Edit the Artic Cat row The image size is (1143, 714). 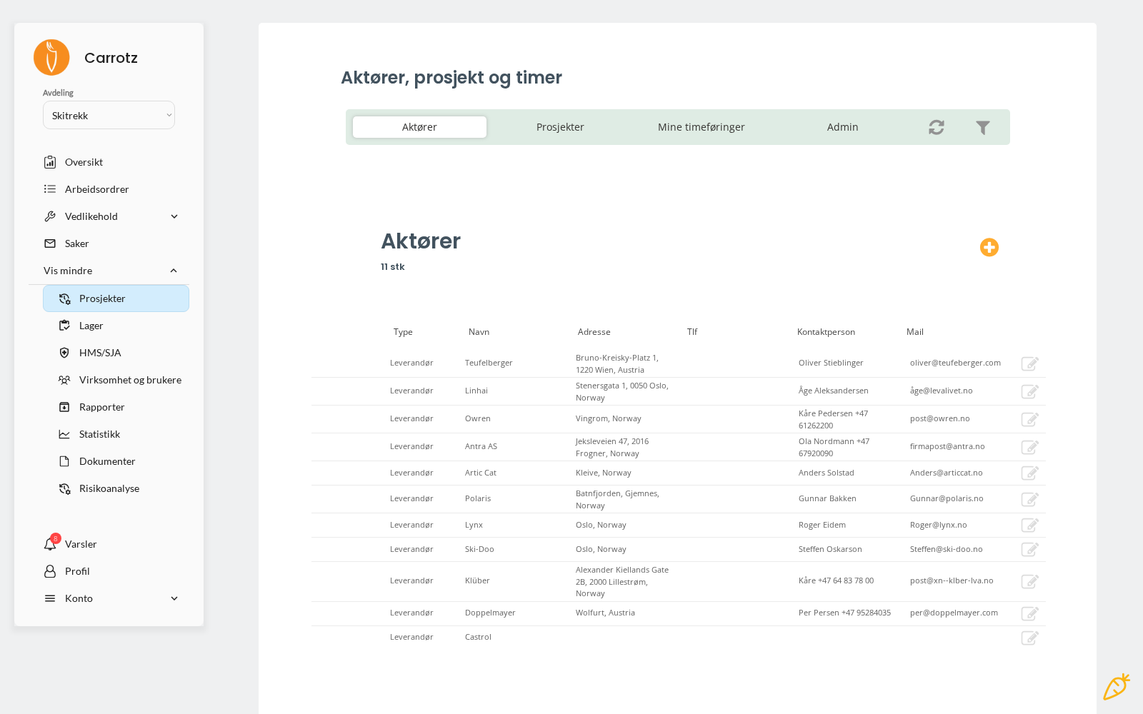(1029, 473)
